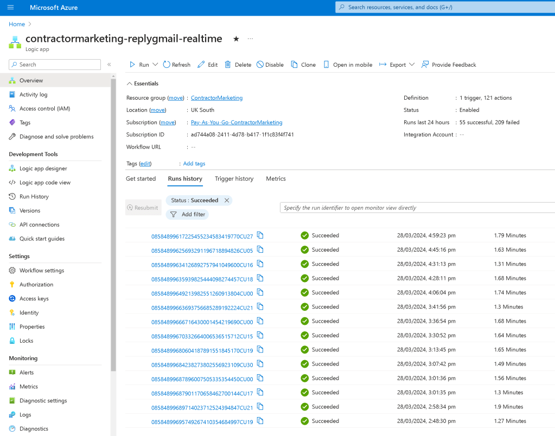Open Alerts under Monitoring
The image size is (555, 436).
(x=27, y=373)
